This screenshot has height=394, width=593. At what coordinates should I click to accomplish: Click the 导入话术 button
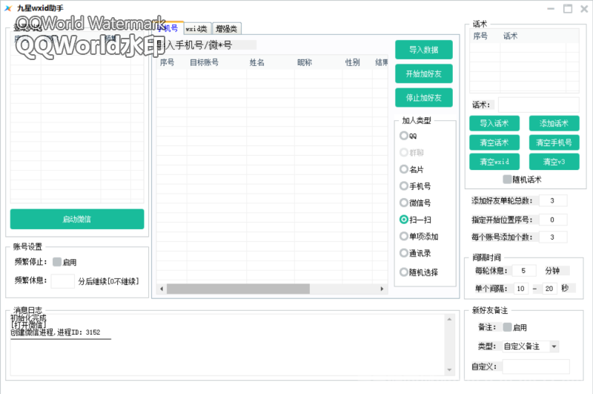point(494,123)
